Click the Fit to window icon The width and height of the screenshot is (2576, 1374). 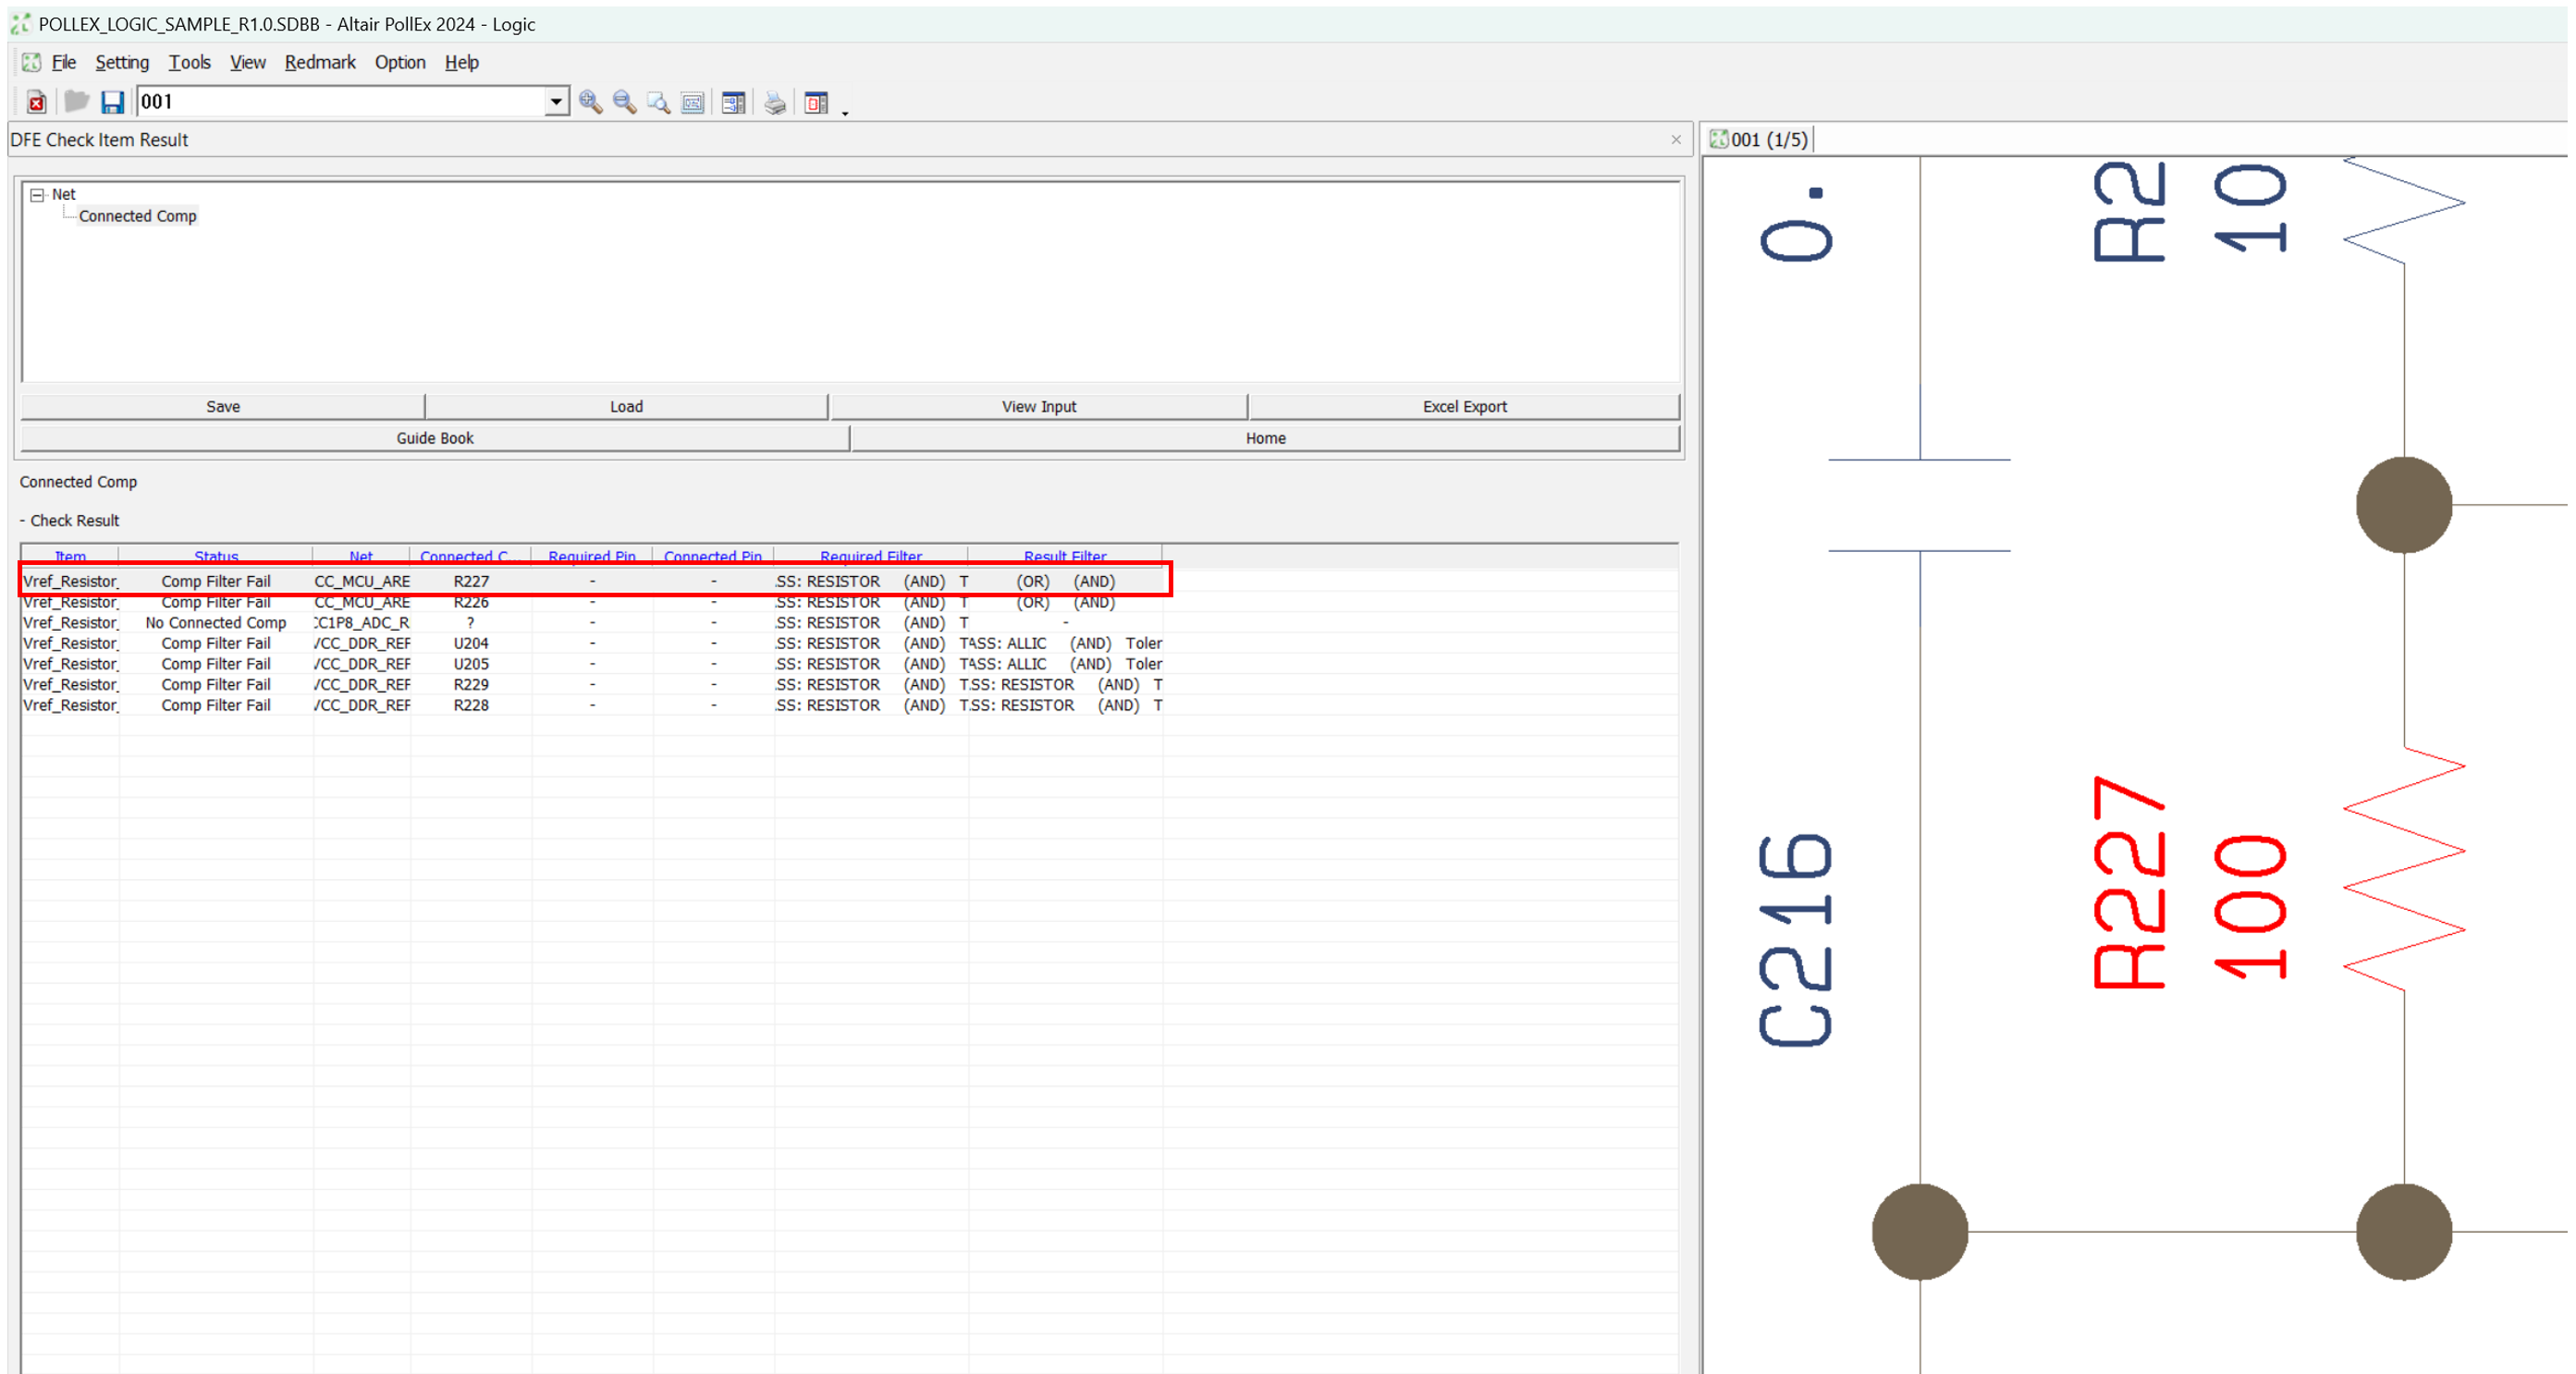coord(692,102)
